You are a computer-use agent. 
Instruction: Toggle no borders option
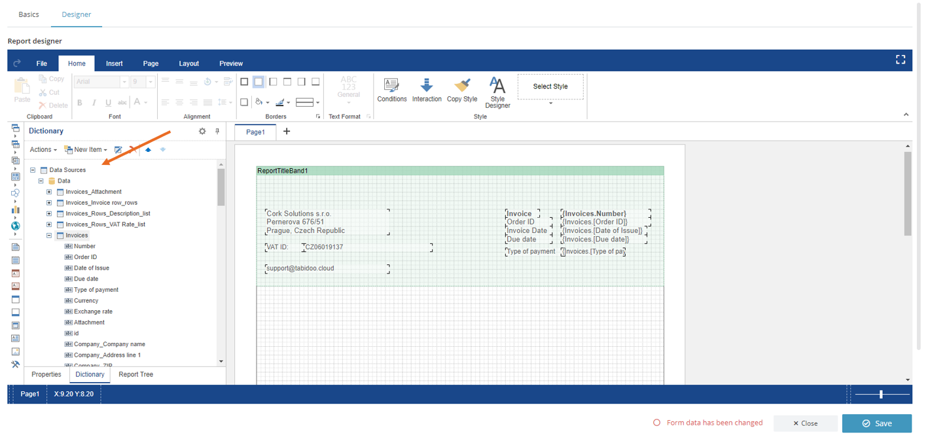[x=259, y=82]
